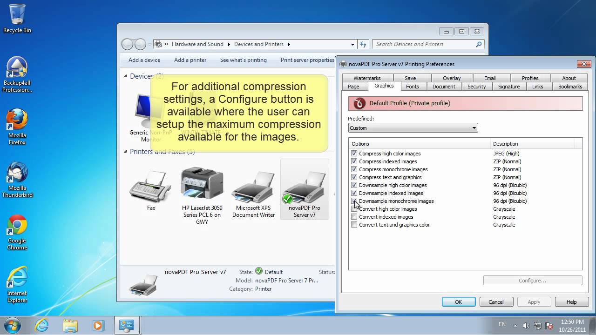This screenshot has width=596, height=335.
Task: Click the search magnifier icon
Action: click(479, 44)
